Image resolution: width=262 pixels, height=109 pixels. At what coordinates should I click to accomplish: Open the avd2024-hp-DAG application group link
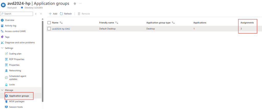click(x=61, y=29)
